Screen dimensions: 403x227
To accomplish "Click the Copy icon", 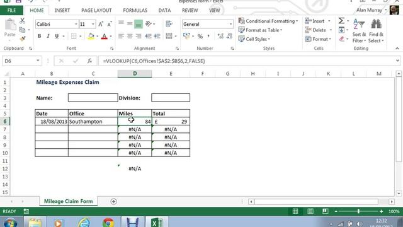I will click(23, 30).
